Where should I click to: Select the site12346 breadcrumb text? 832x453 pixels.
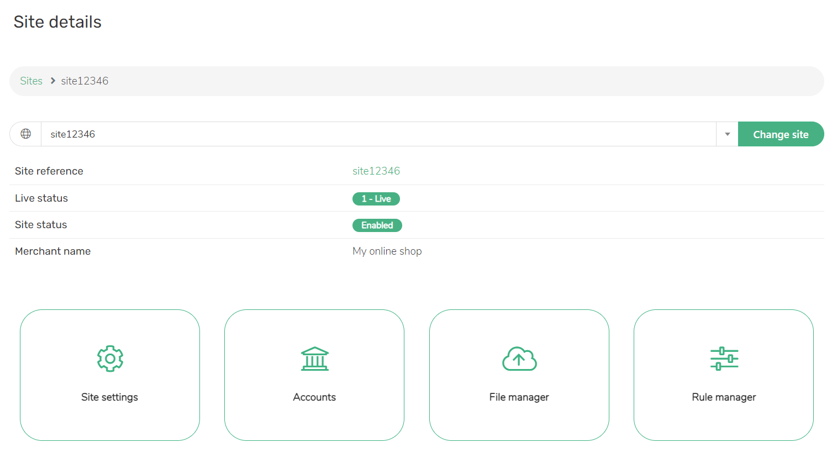pos(85,81)
